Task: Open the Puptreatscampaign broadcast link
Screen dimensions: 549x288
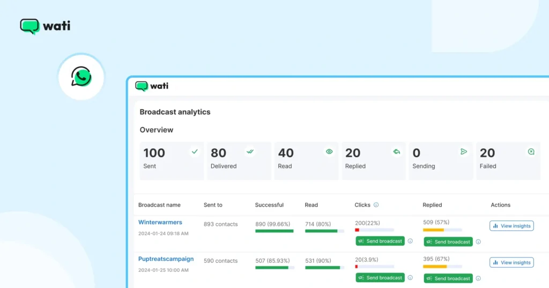Action: tap(166, 259)
